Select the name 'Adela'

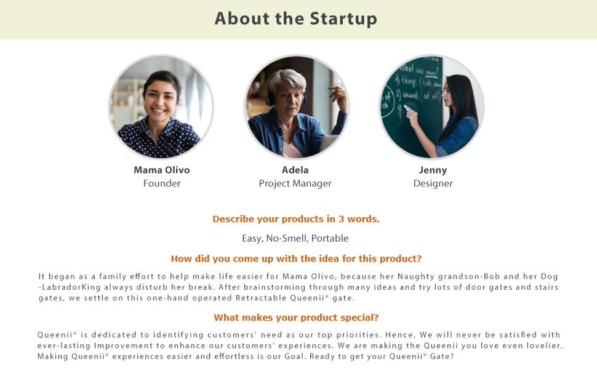click(295, 170)
